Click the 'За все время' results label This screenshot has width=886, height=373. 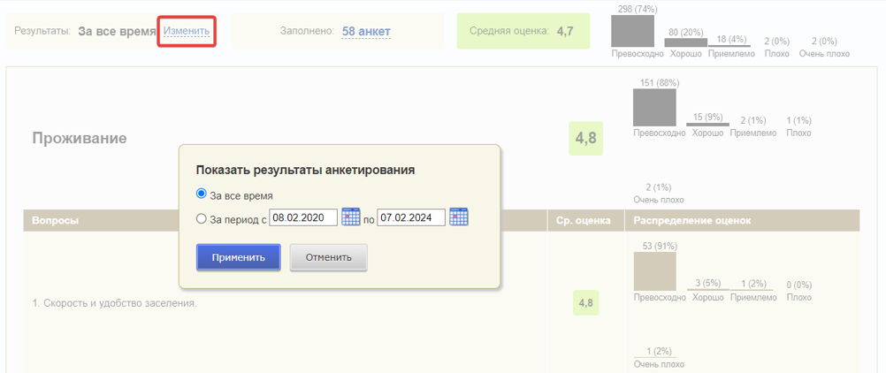pyautogui.click(x=117, y=32)
